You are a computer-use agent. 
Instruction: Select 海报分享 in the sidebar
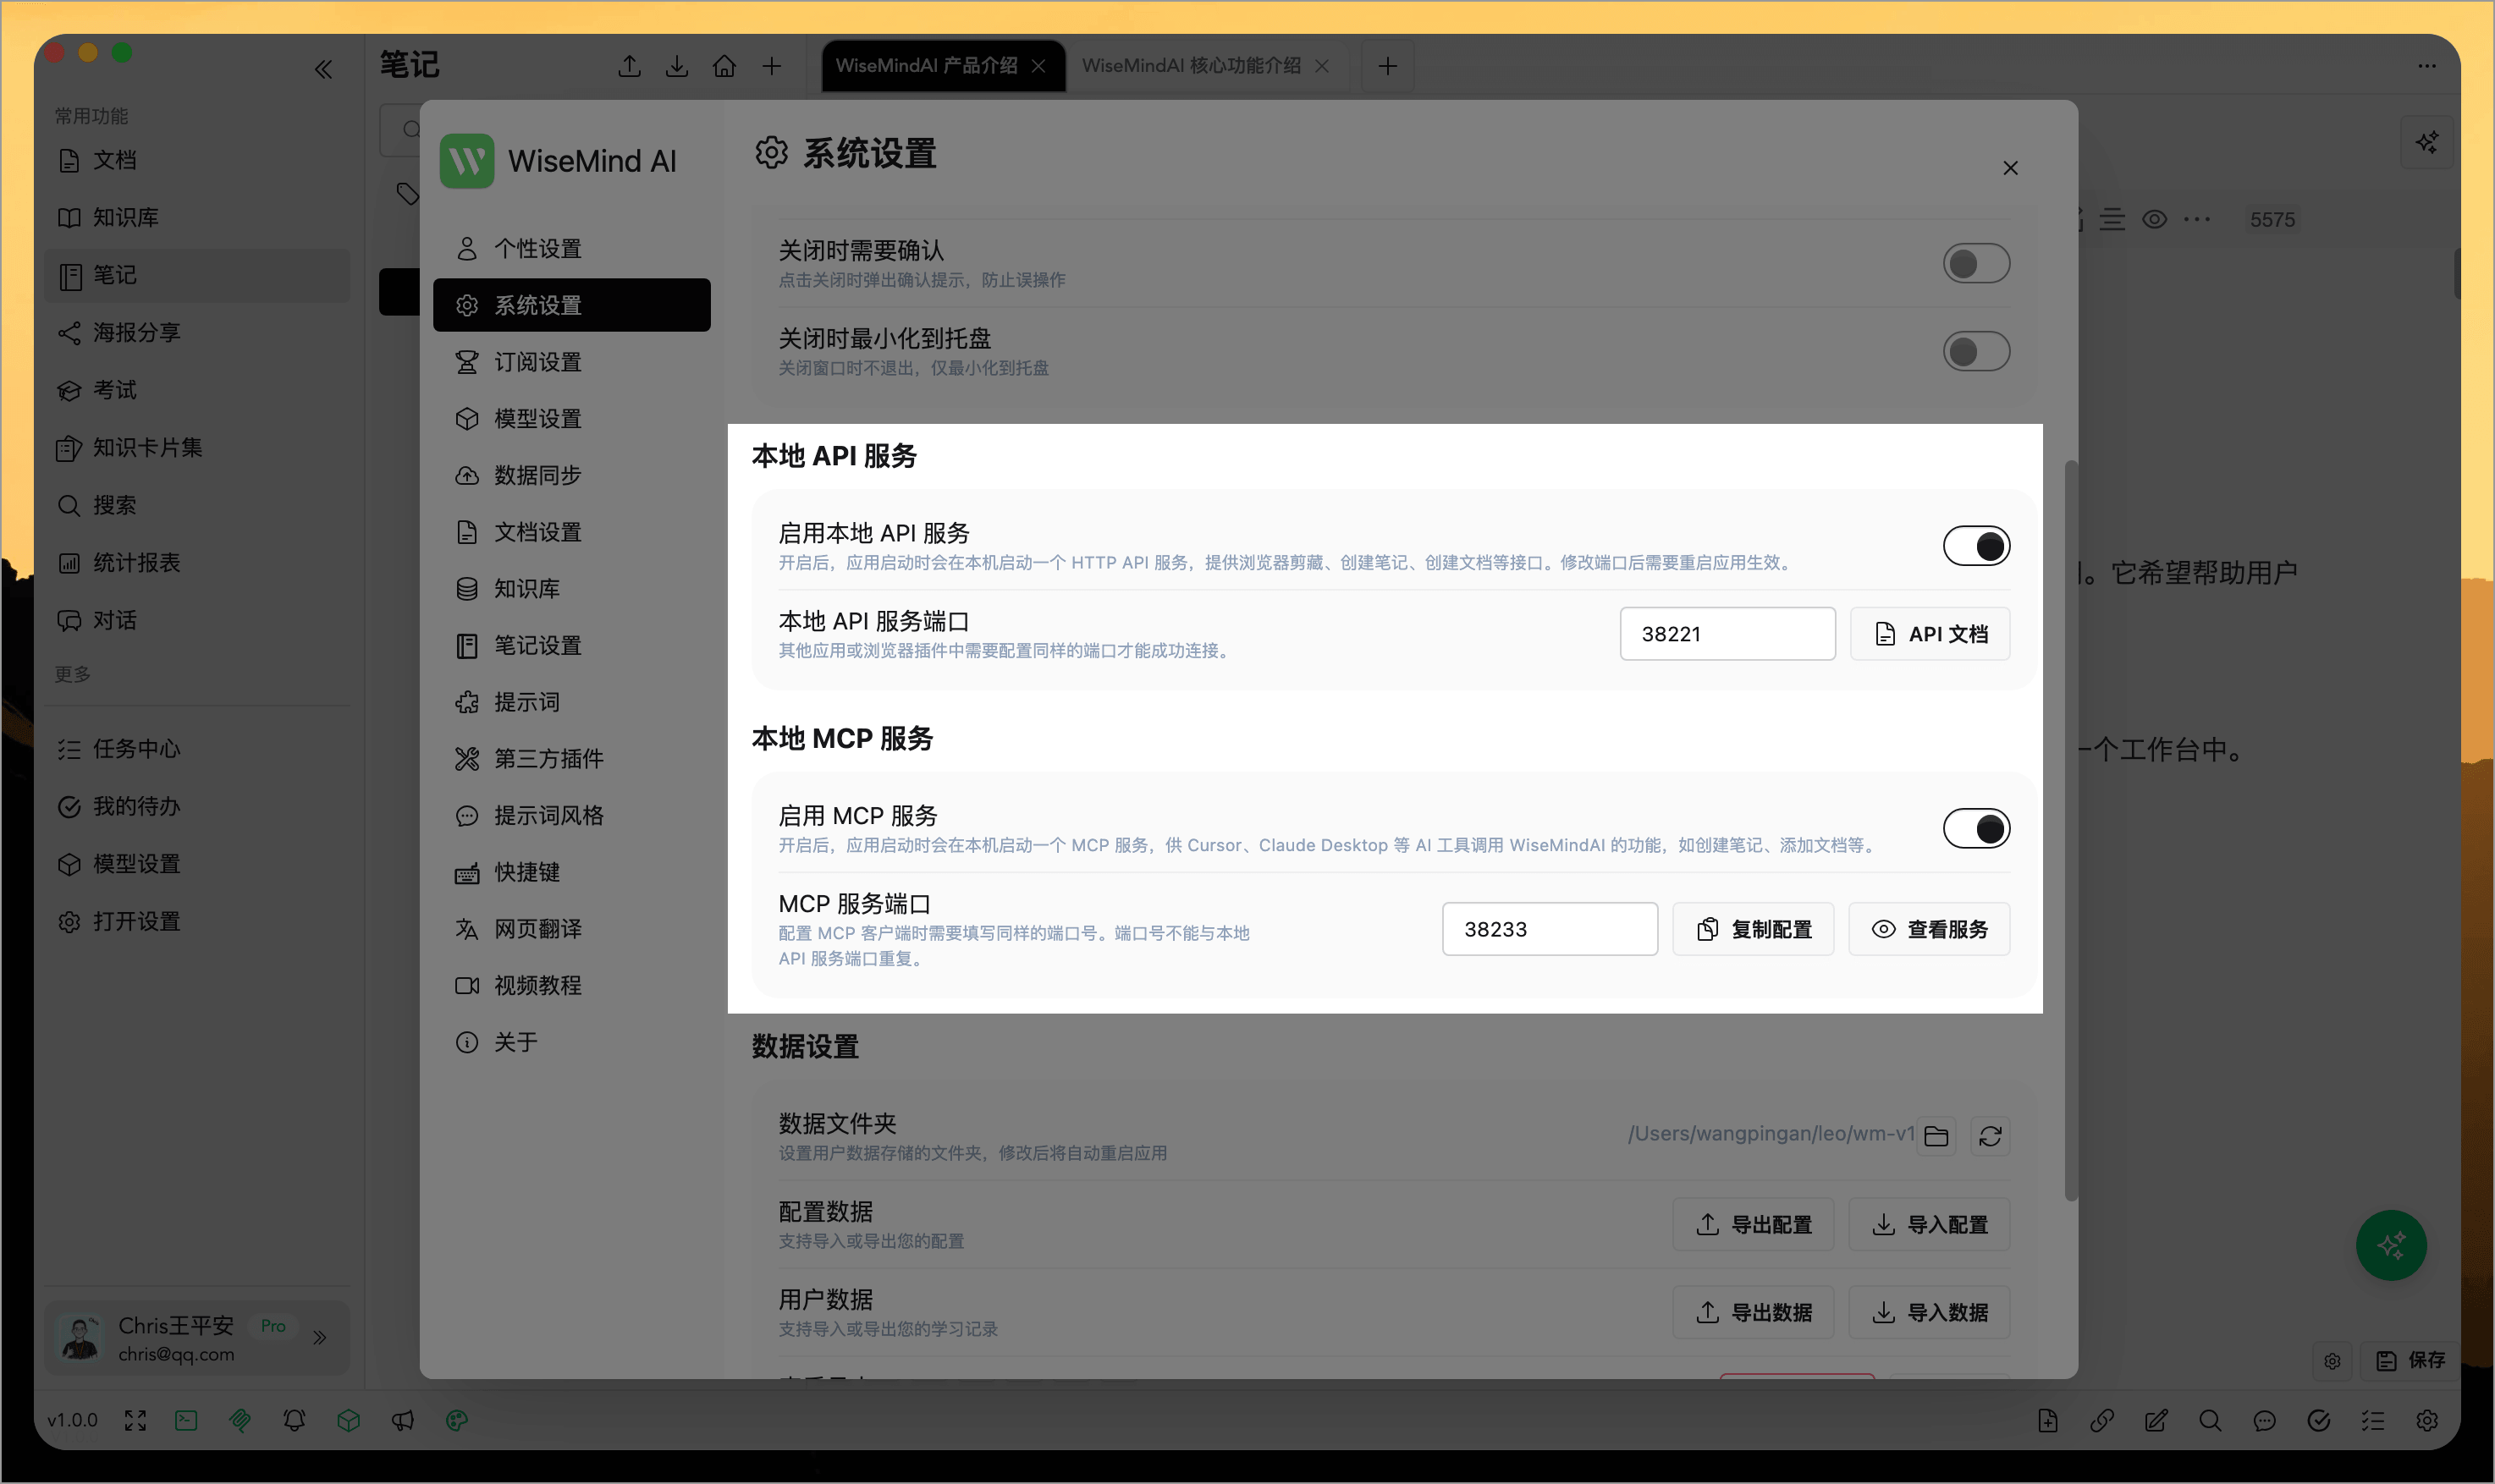(x=138, y=332)
